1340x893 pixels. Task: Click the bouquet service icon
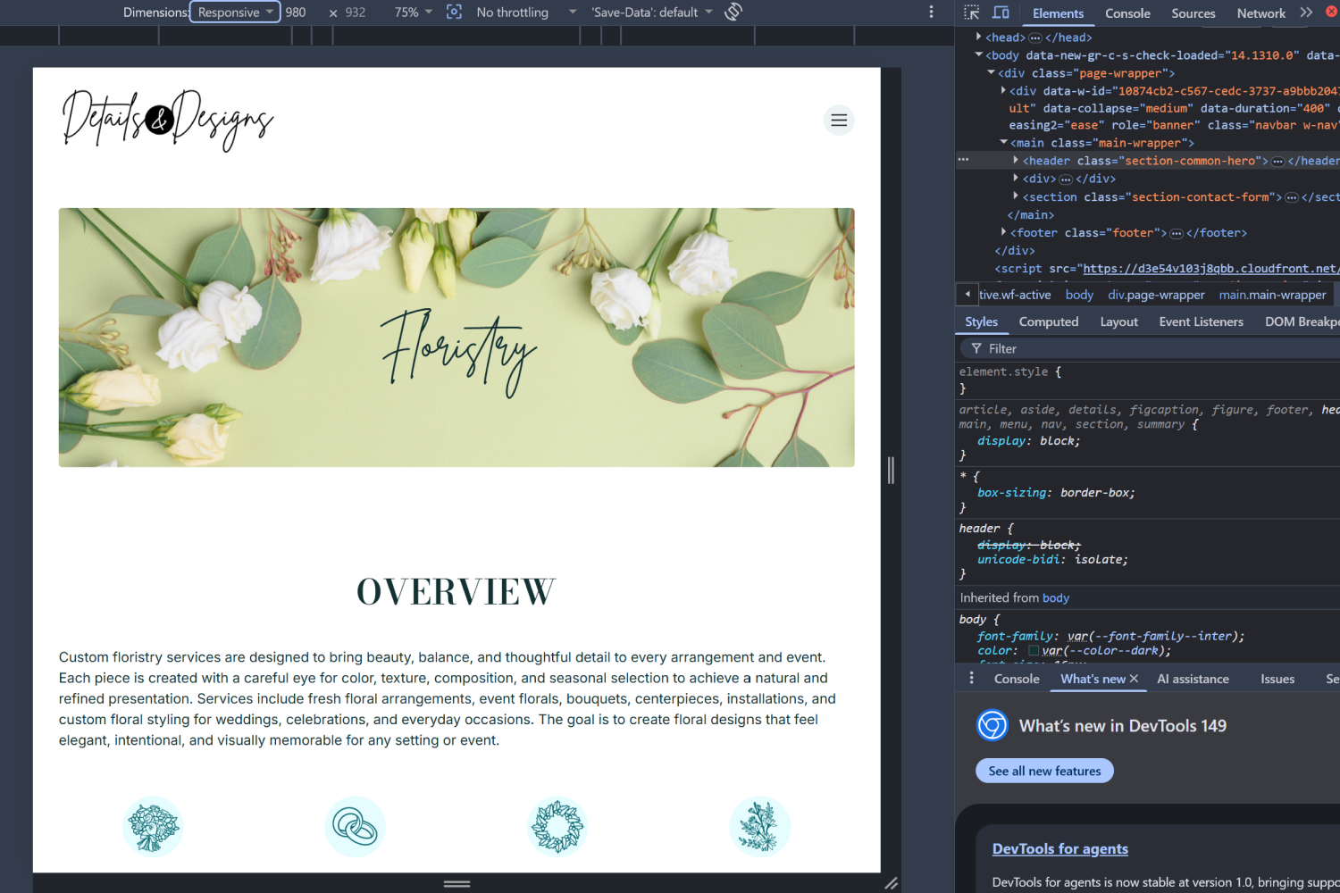[153, 827]
